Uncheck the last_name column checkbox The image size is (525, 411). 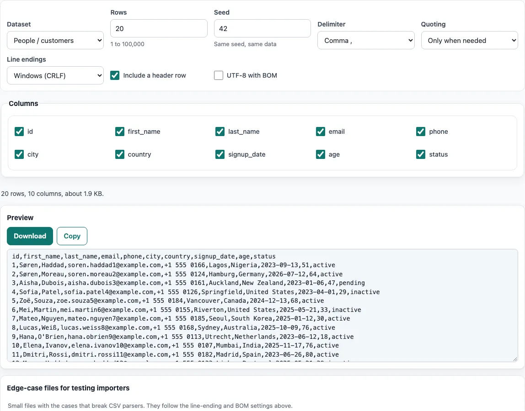pyautogui.click(x=220, y=132)
